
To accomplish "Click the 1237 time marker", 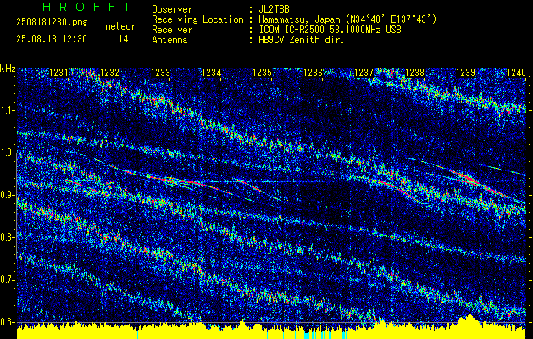I will pos(364,72).
